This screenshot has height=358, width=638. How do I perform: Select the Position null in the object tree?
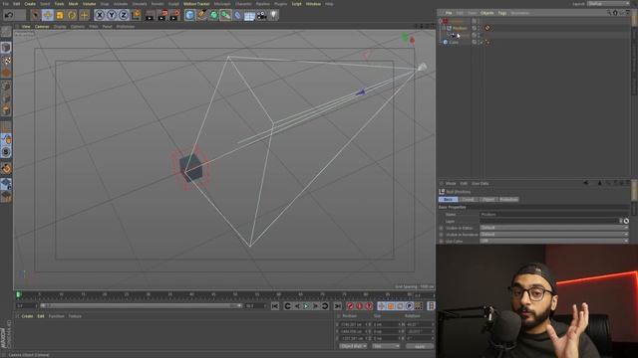[x=460, y=28]
